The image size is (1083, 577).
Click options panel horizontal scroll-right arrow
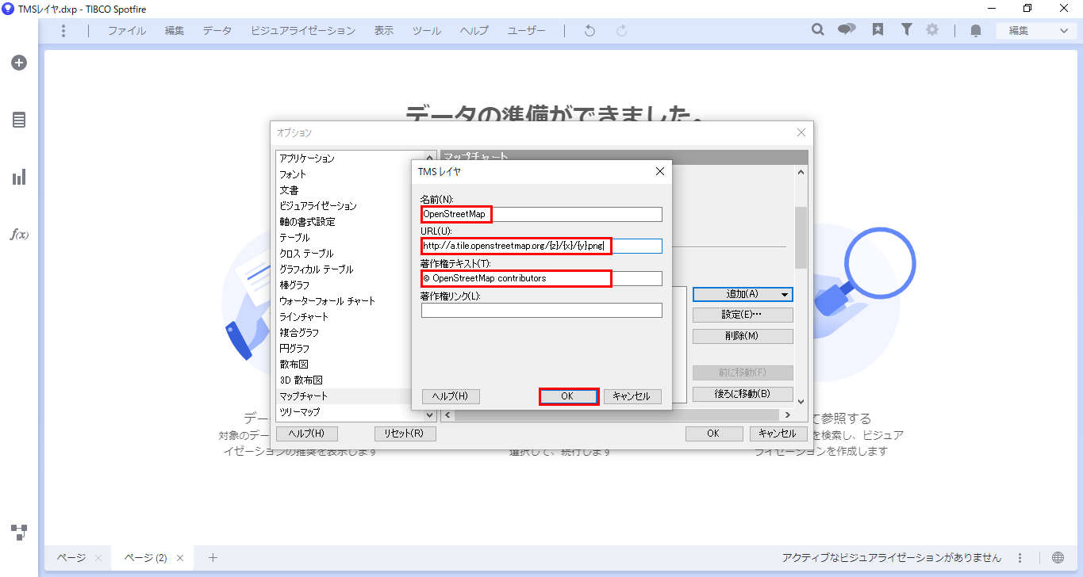(x=788, y=415)
